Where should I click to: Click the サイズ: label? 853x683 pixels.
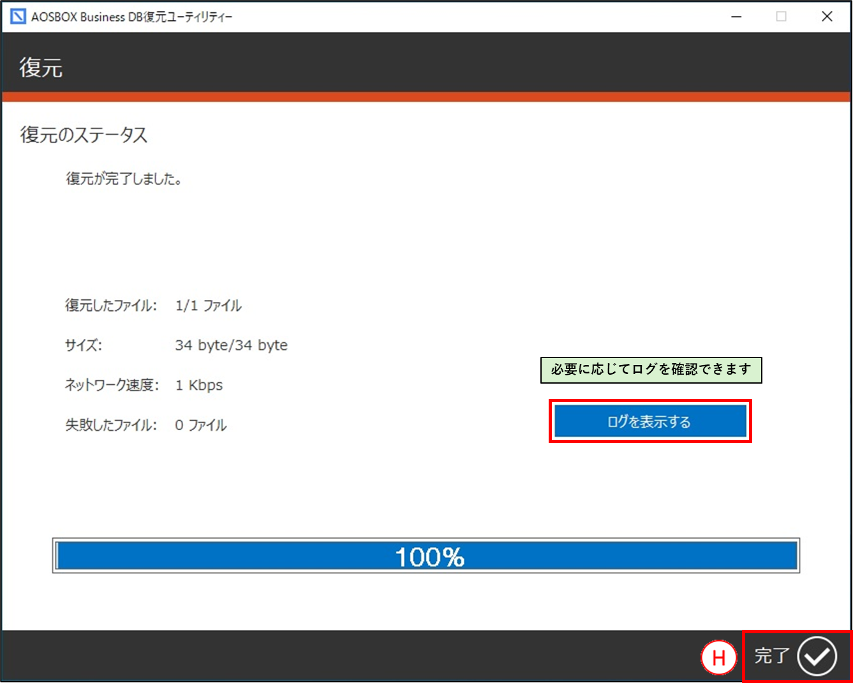coord(84,345)
